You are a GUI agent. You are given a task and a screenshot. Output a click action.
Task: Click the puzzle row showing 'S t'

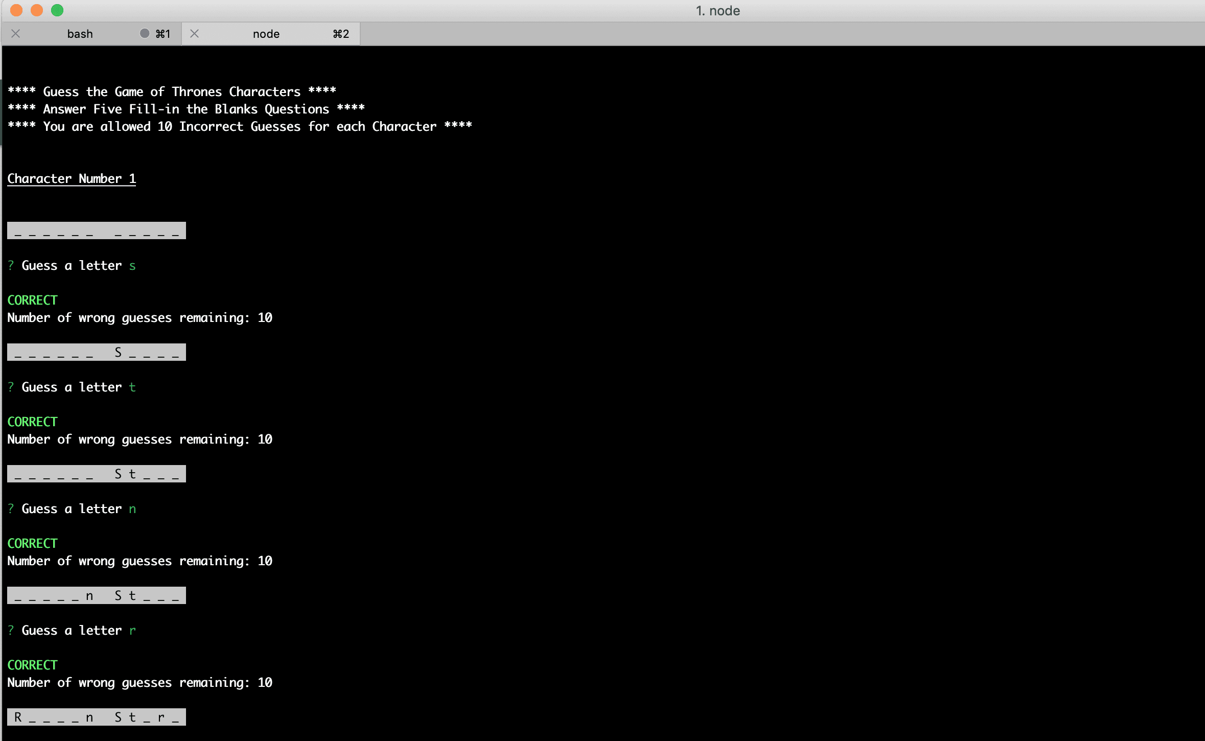97,474
